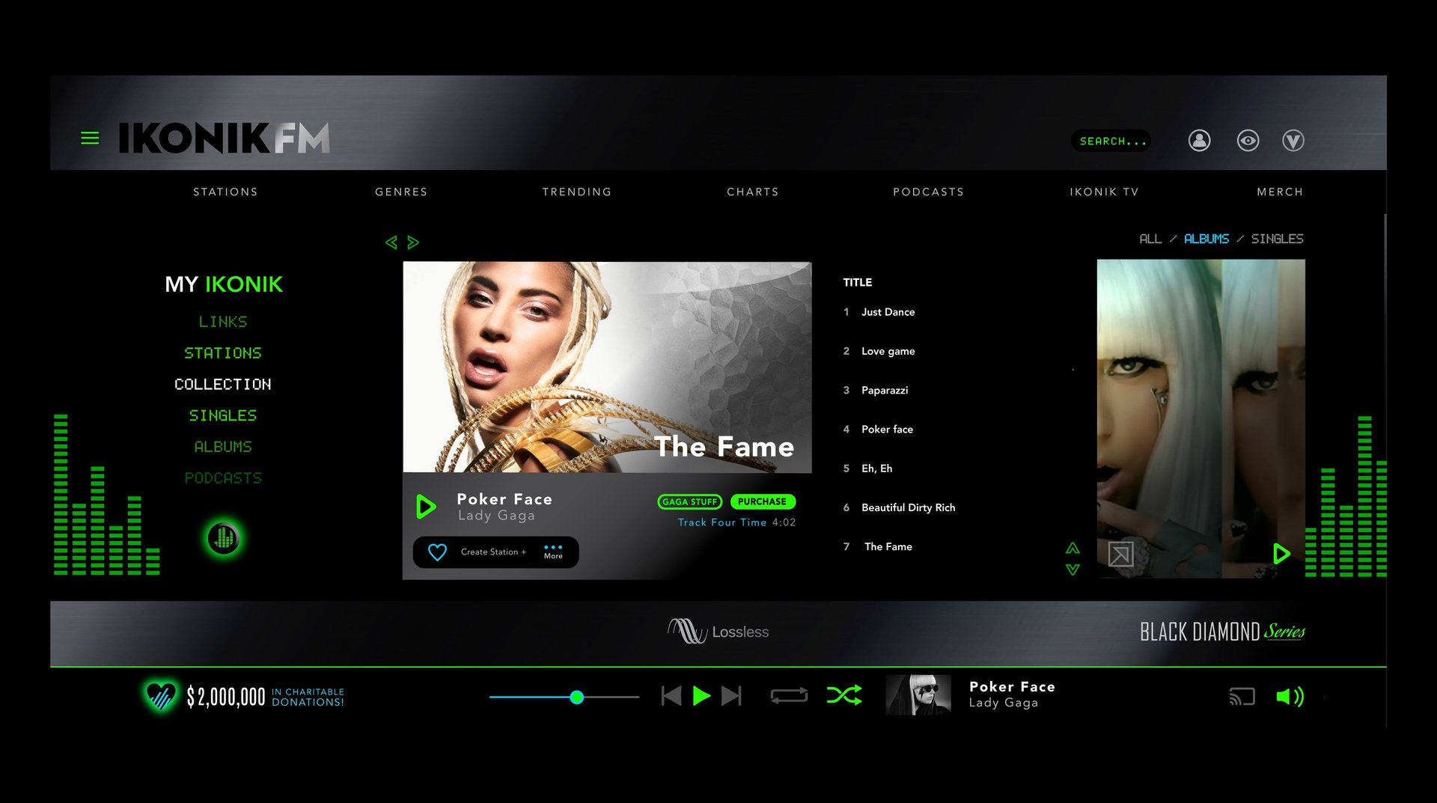1437x803 pixels.
Task: Open the Black Diamond Series link
Action: [x=1222, y=632]
